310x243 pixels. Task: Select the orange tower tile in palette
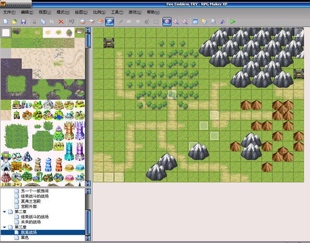[x=69, y=130]
